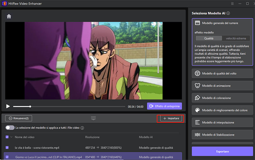The width and height of the screenshot is (255, 160).
Task: Click the video playback progress slider
Action: (x=69, y=106)
